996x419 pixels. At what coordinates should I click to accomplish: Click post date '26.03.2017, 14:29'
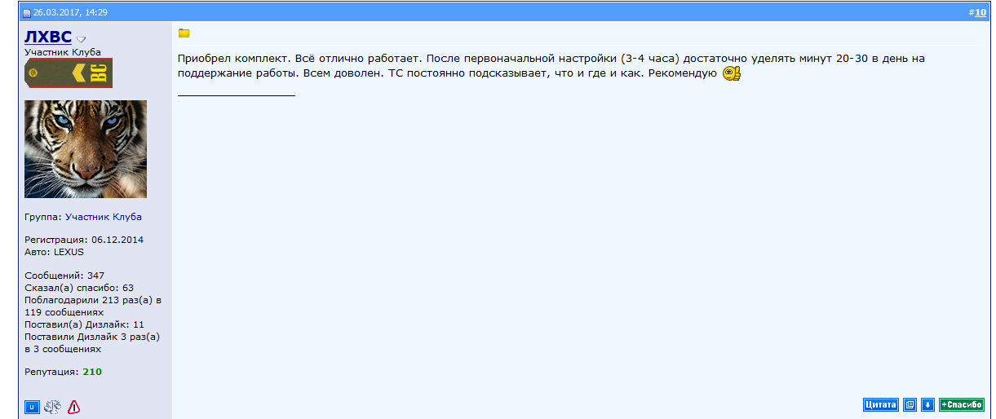[x=70, y=13]
